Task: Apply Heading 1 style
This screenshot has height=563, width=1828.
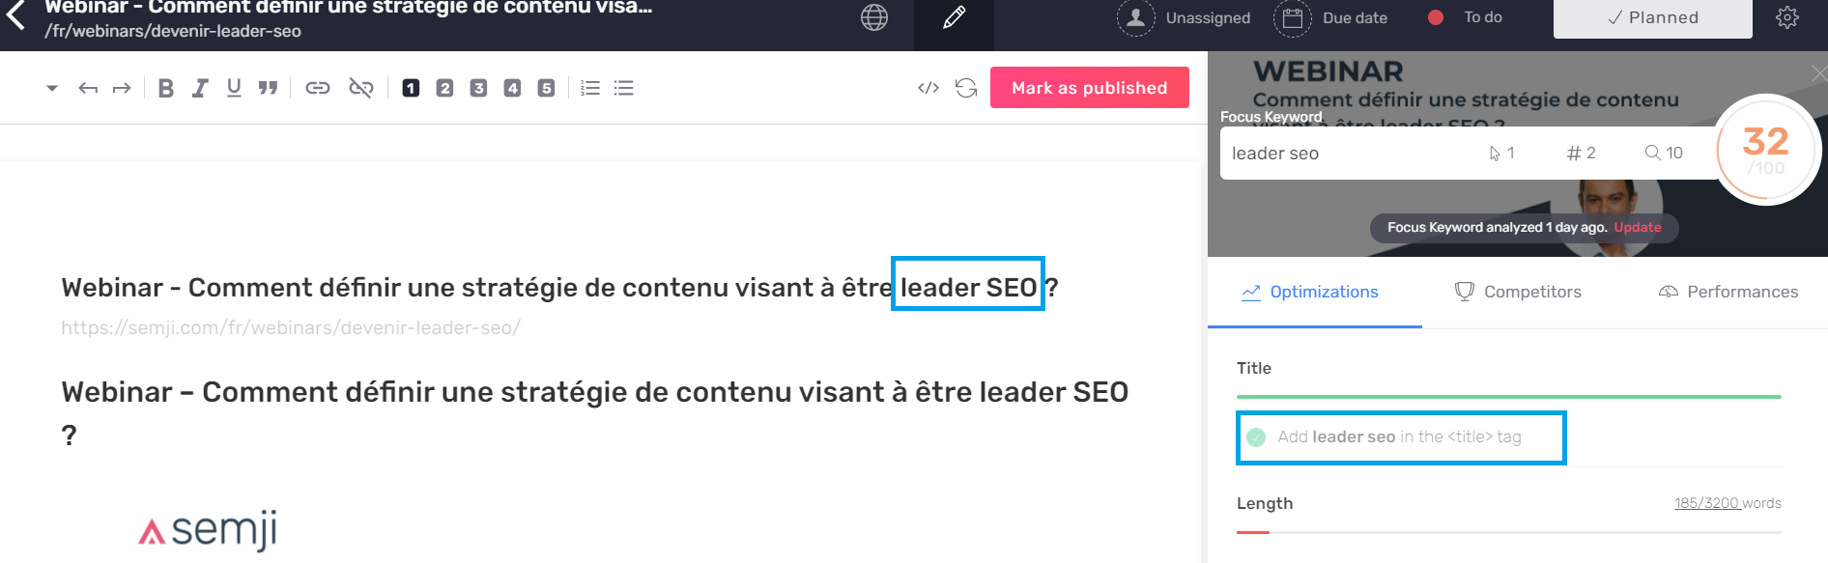Action: point(411,88)
